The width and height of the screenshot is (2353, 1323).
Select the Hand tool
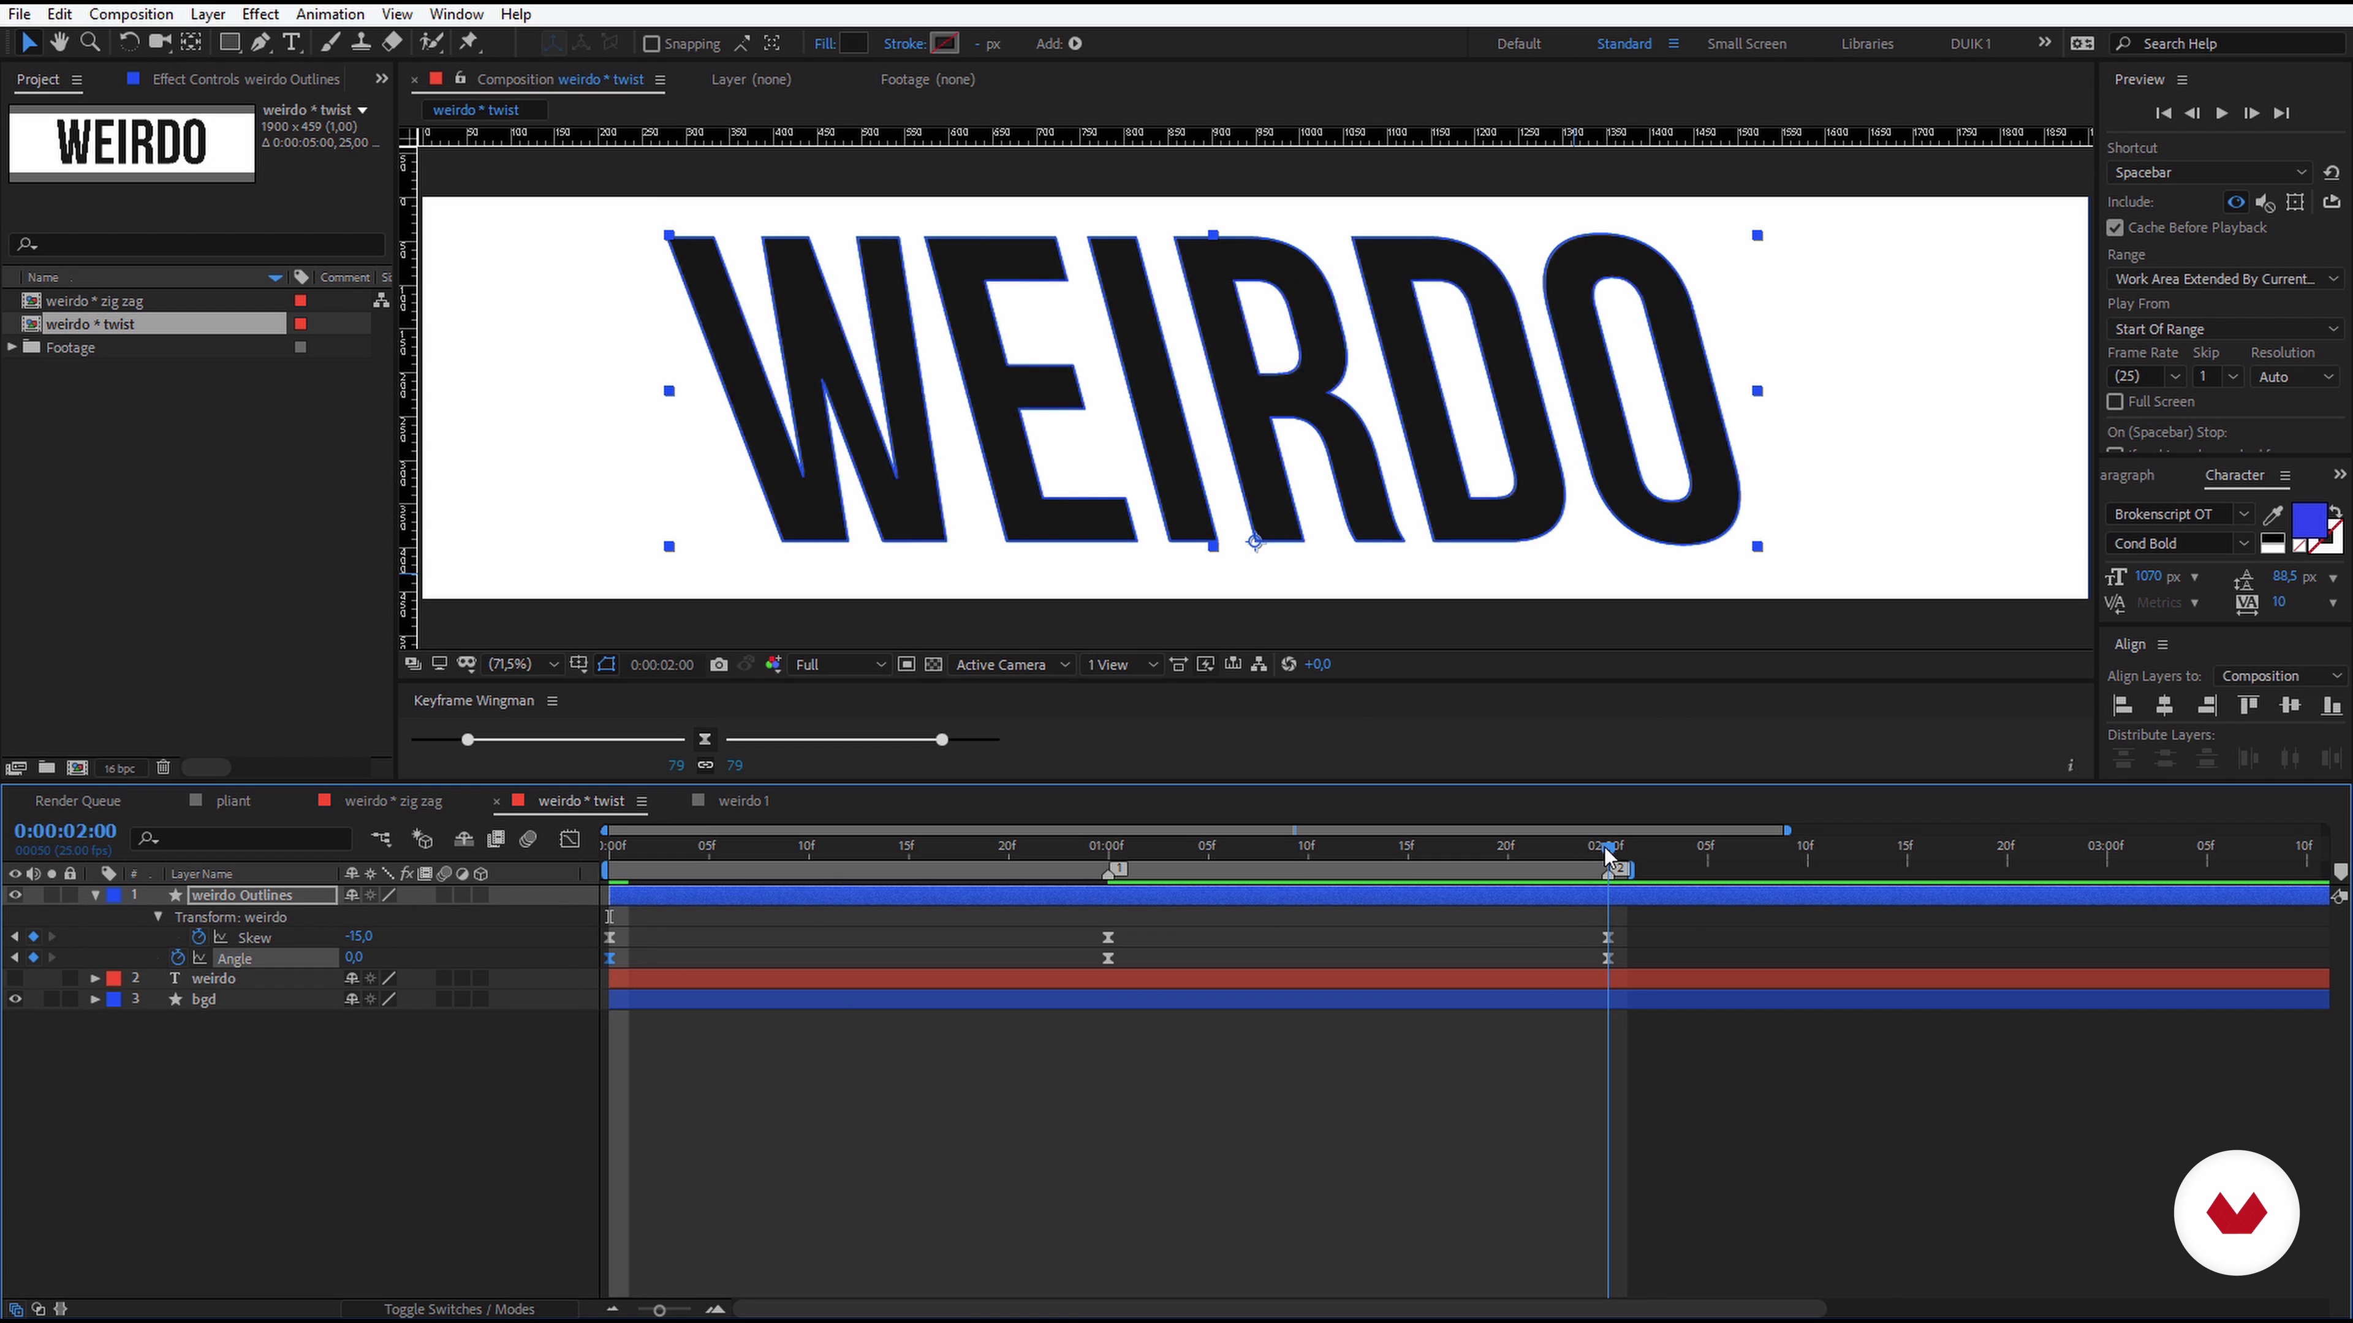(x=59, y=42)
